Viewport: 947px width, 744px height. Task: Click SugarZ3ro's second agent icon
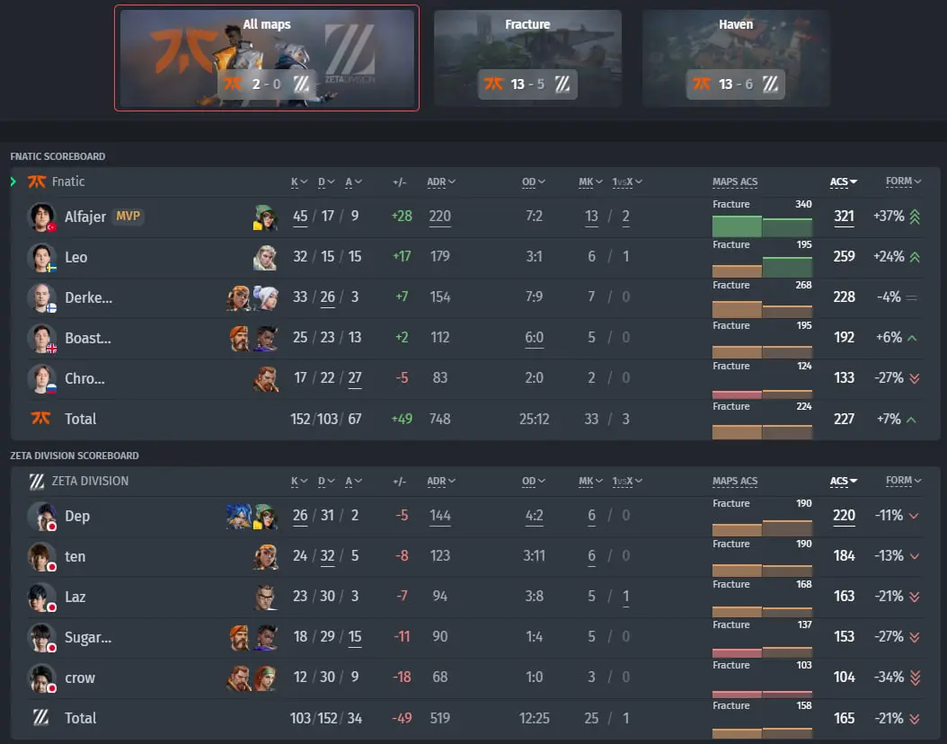[x=265, y=638]
